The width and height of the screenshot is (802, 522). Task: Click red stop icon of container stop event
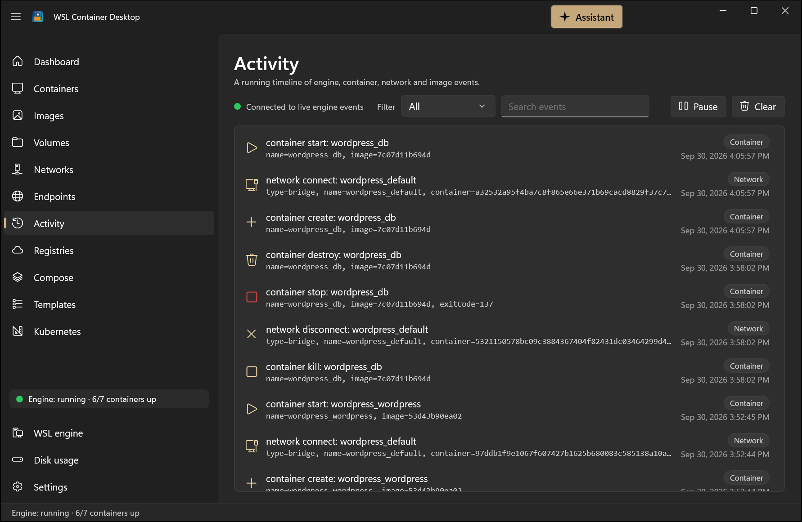pos(252,297)
